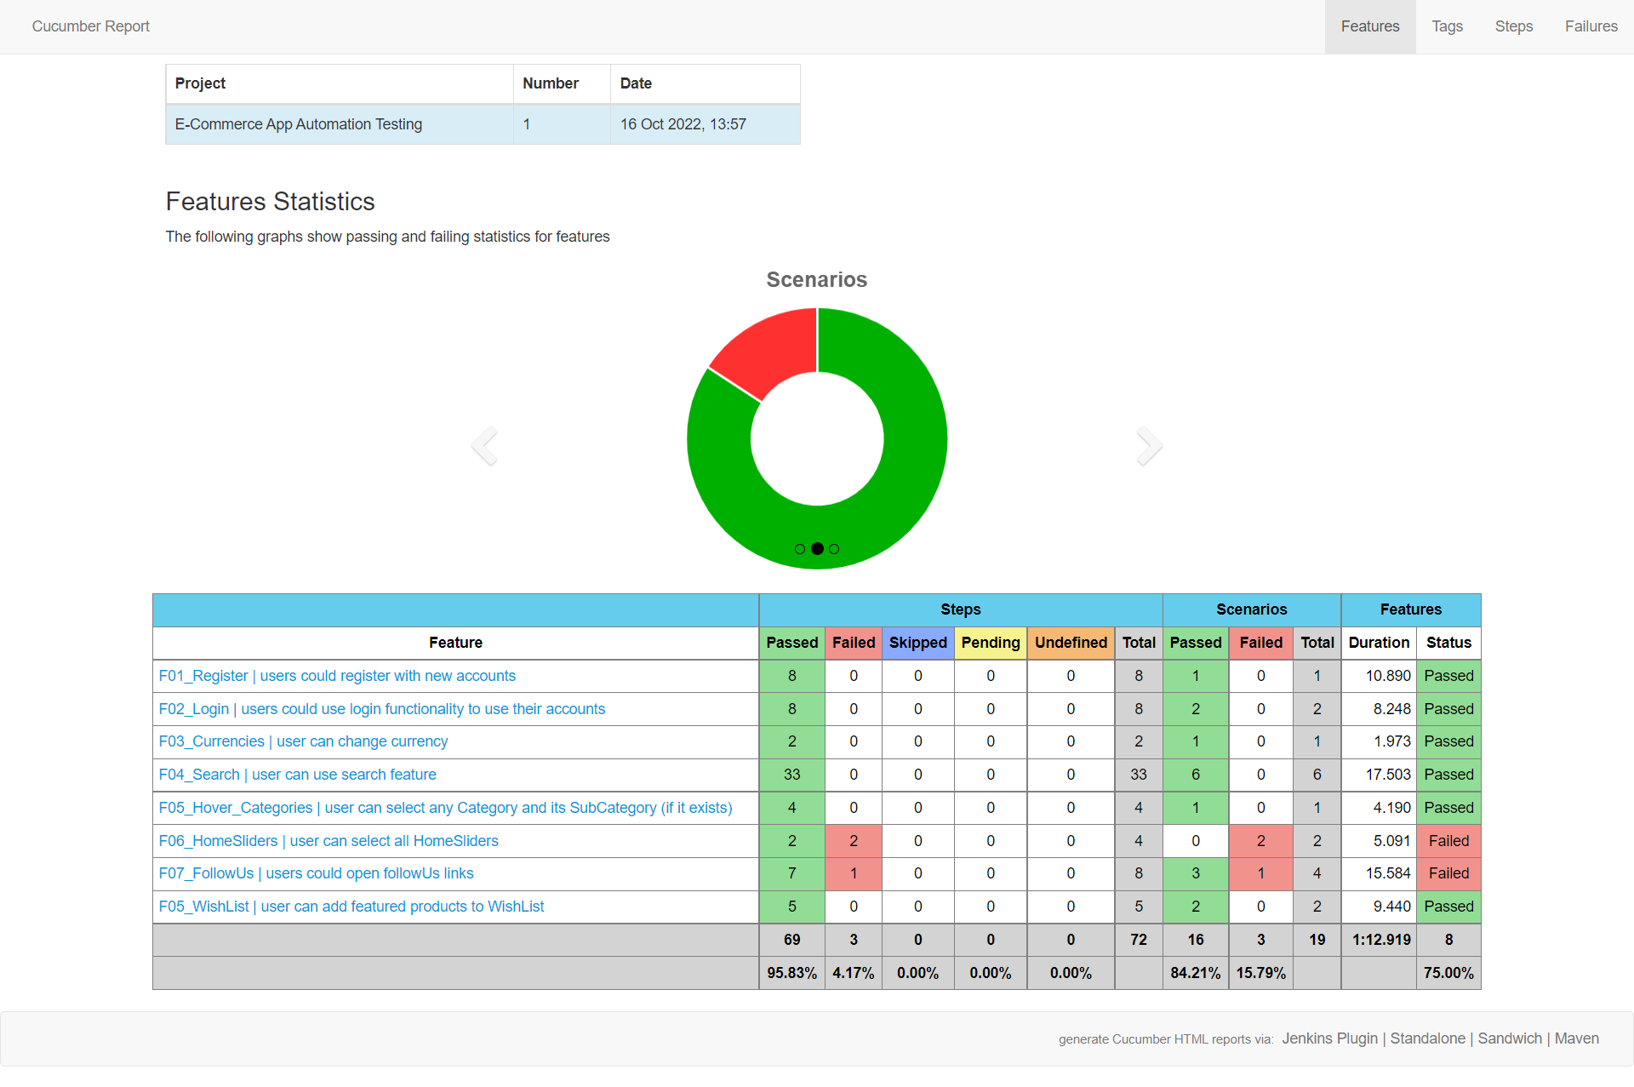Open the F07_FollowUs feature details
Viewport: 1634px width, 1087px height.
click(x=316, y=873)
